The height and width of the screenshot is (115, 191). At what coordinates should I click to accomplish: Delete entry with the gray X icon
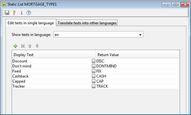point(23,46)
